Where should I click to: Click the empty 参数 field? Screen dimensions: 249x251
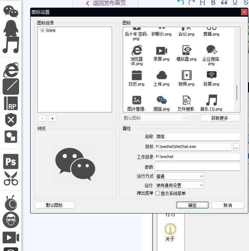pyautogui.click(x=198, y=167)
